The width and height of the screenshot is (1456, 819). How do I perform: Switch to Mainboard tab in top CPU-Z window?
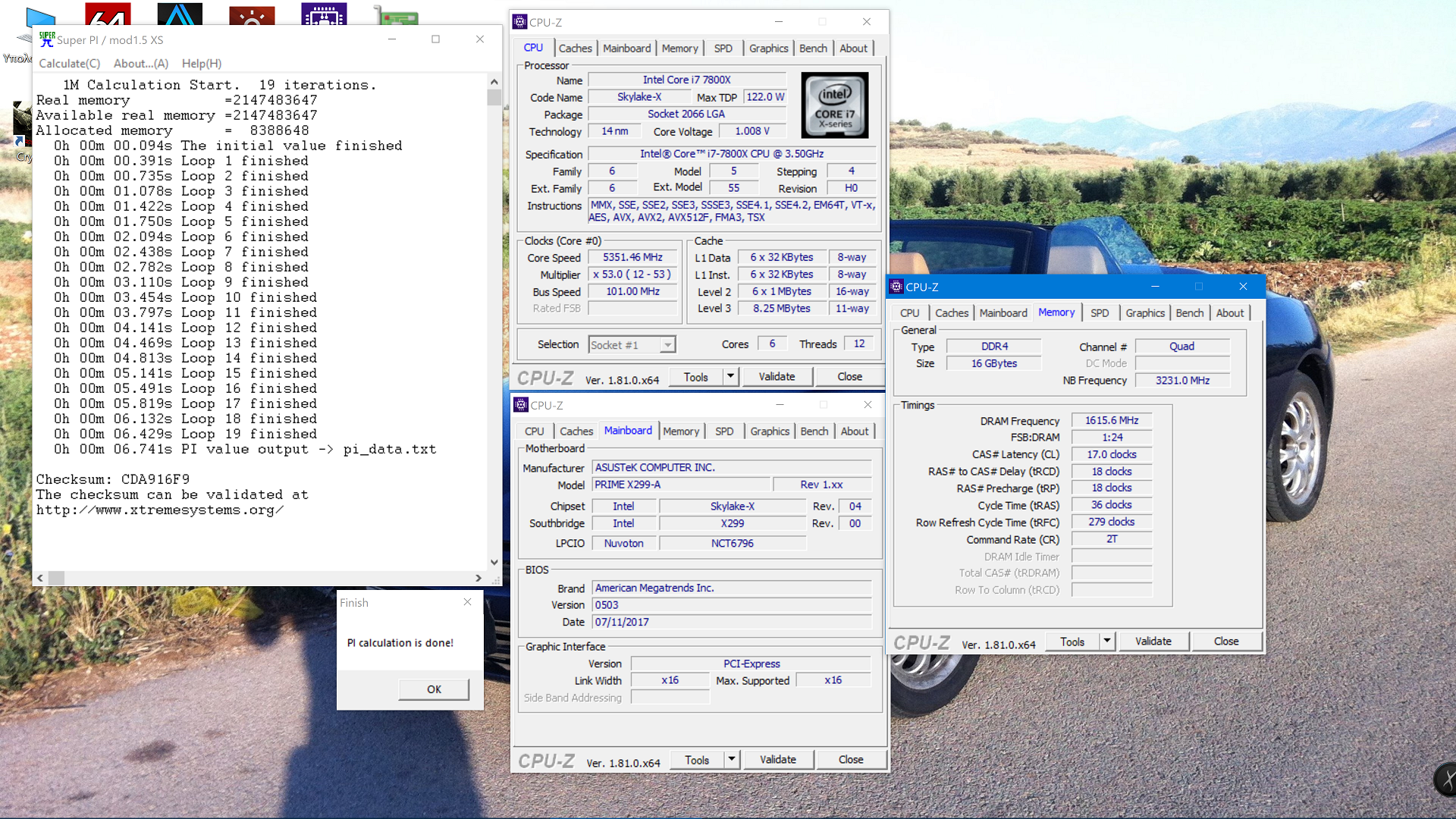[x=626, y=48]
